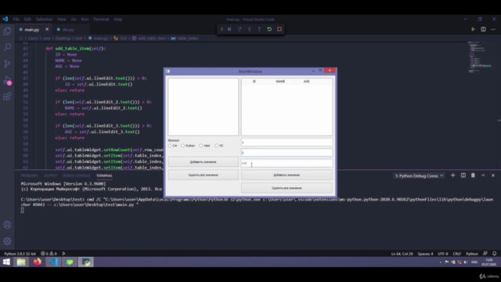
Task: Select the PC radio button in MainWindow
Action: click(x=217, y=146)
